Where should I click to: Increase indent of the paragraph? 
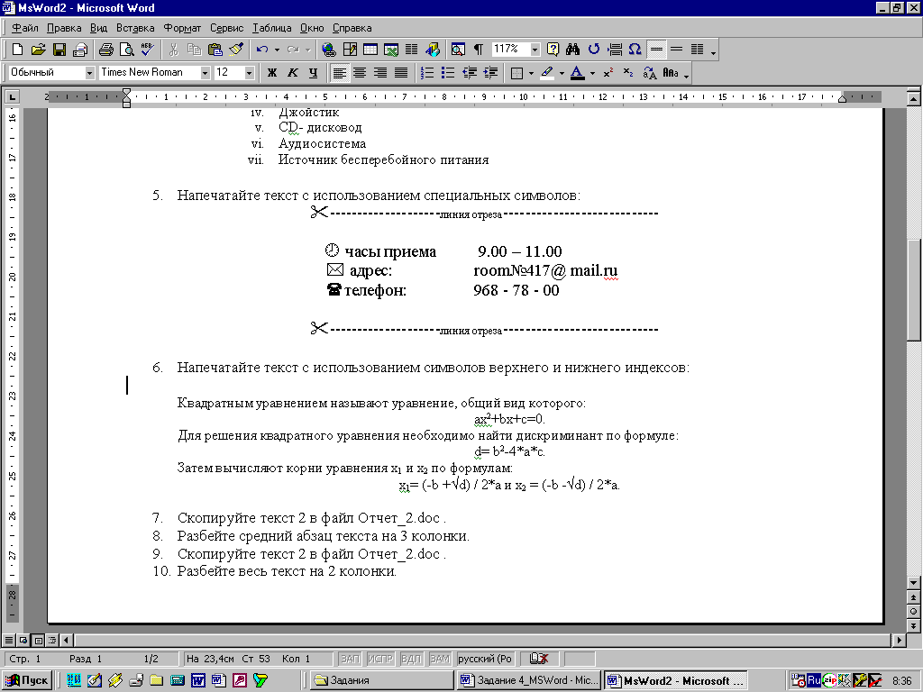pos(490,73)
